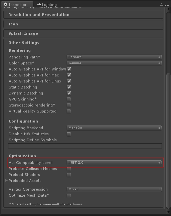Screen dimensions: 171x216
Task: Click the Lighting tab sliders icon
Action: tap(39, 5)
